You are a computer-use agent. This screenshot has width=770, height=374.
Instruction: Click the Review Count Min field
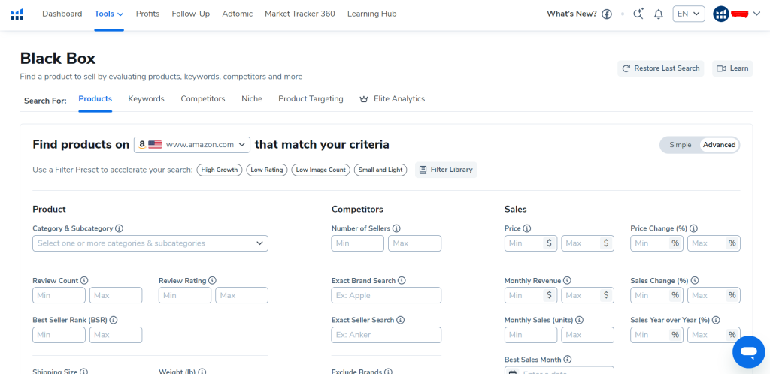click(x=59, y=296)
